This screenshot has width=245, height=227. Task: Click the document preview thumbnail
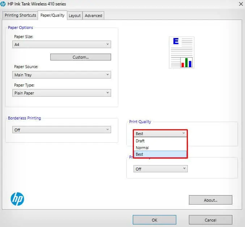(182, 52)
